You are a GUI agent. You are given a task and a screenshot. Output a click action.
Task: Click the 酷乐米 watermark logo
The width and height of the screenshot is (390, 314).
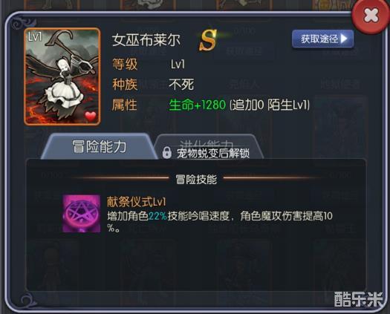pyautogui.click(x=359, y=299)
